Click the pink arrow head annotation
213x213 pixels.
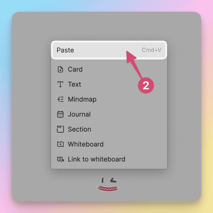click(130, 57)
